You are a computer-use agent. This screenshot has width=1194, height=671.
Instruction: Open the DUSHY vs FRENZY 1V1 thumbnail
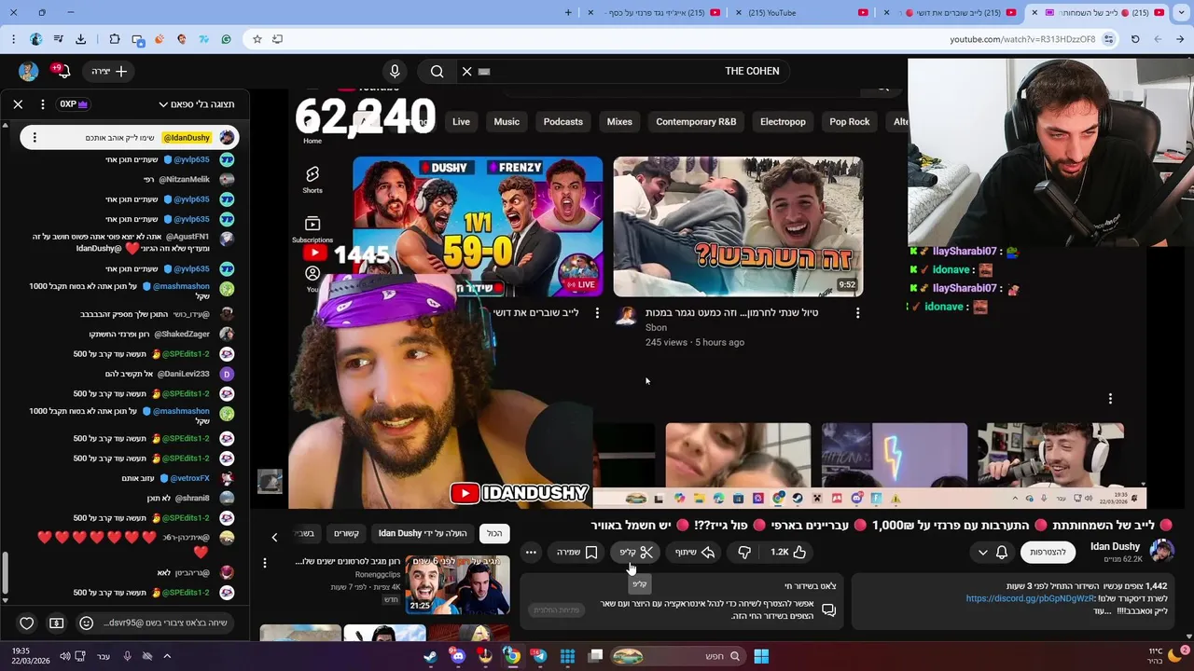click(x=478, y=226)
